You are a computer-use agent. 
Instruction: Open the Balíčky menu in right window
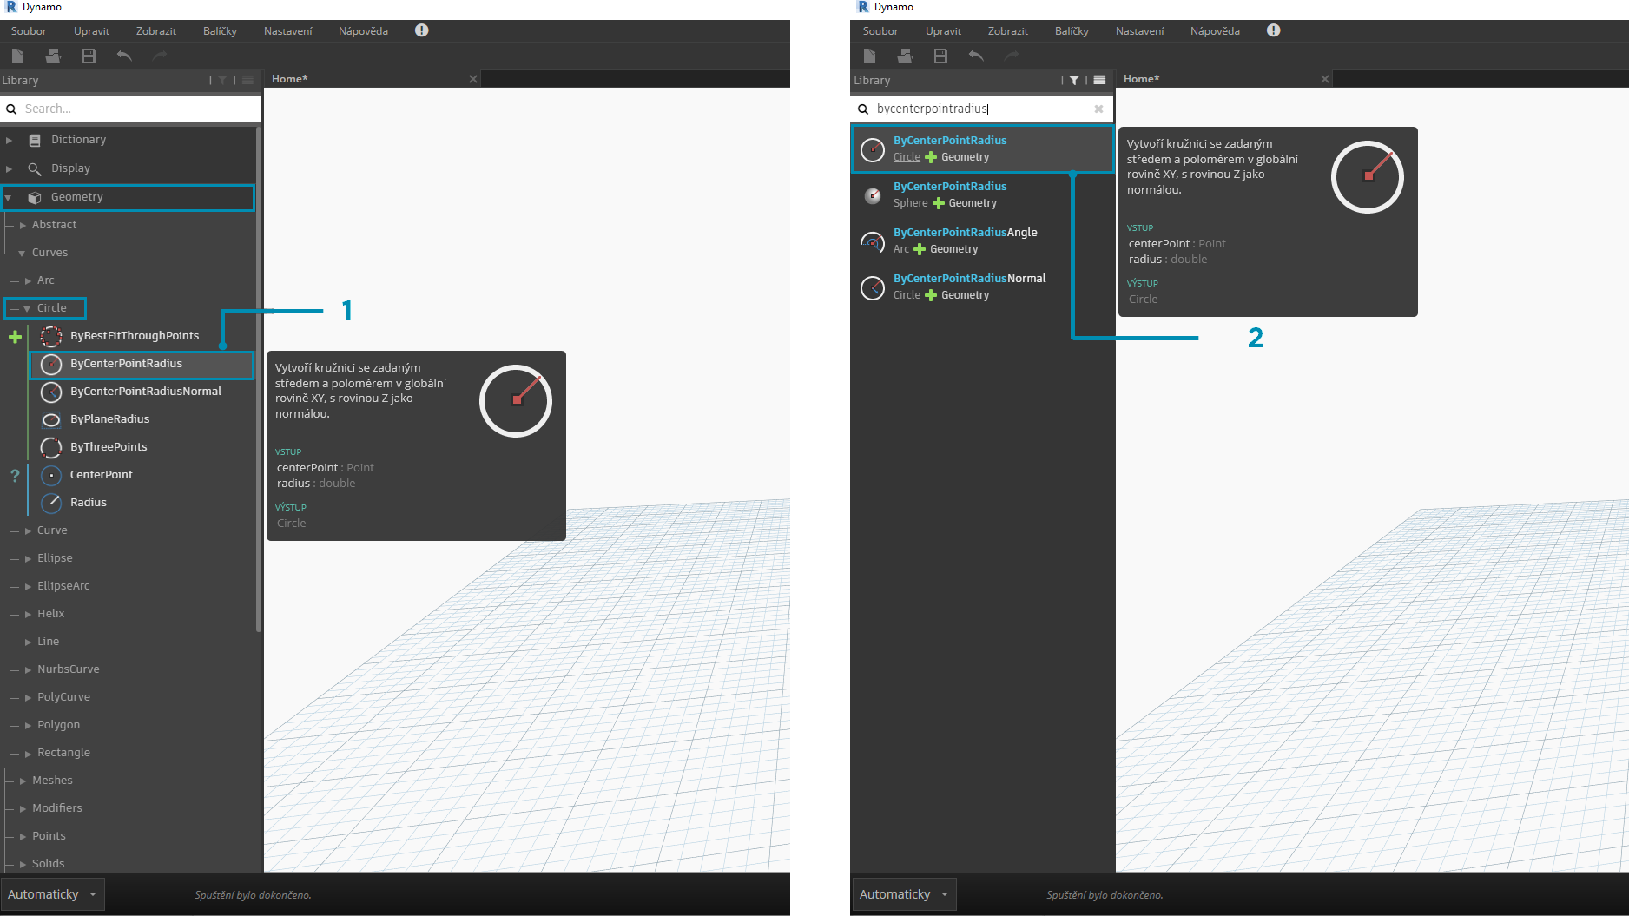[x=1072, y=31]
